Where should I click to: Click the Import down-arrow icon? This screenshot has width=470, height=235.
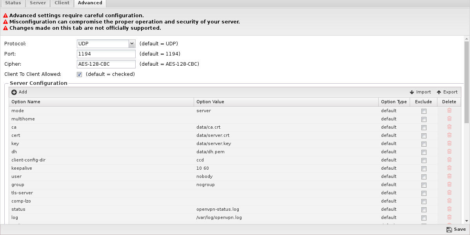(412, 92)
